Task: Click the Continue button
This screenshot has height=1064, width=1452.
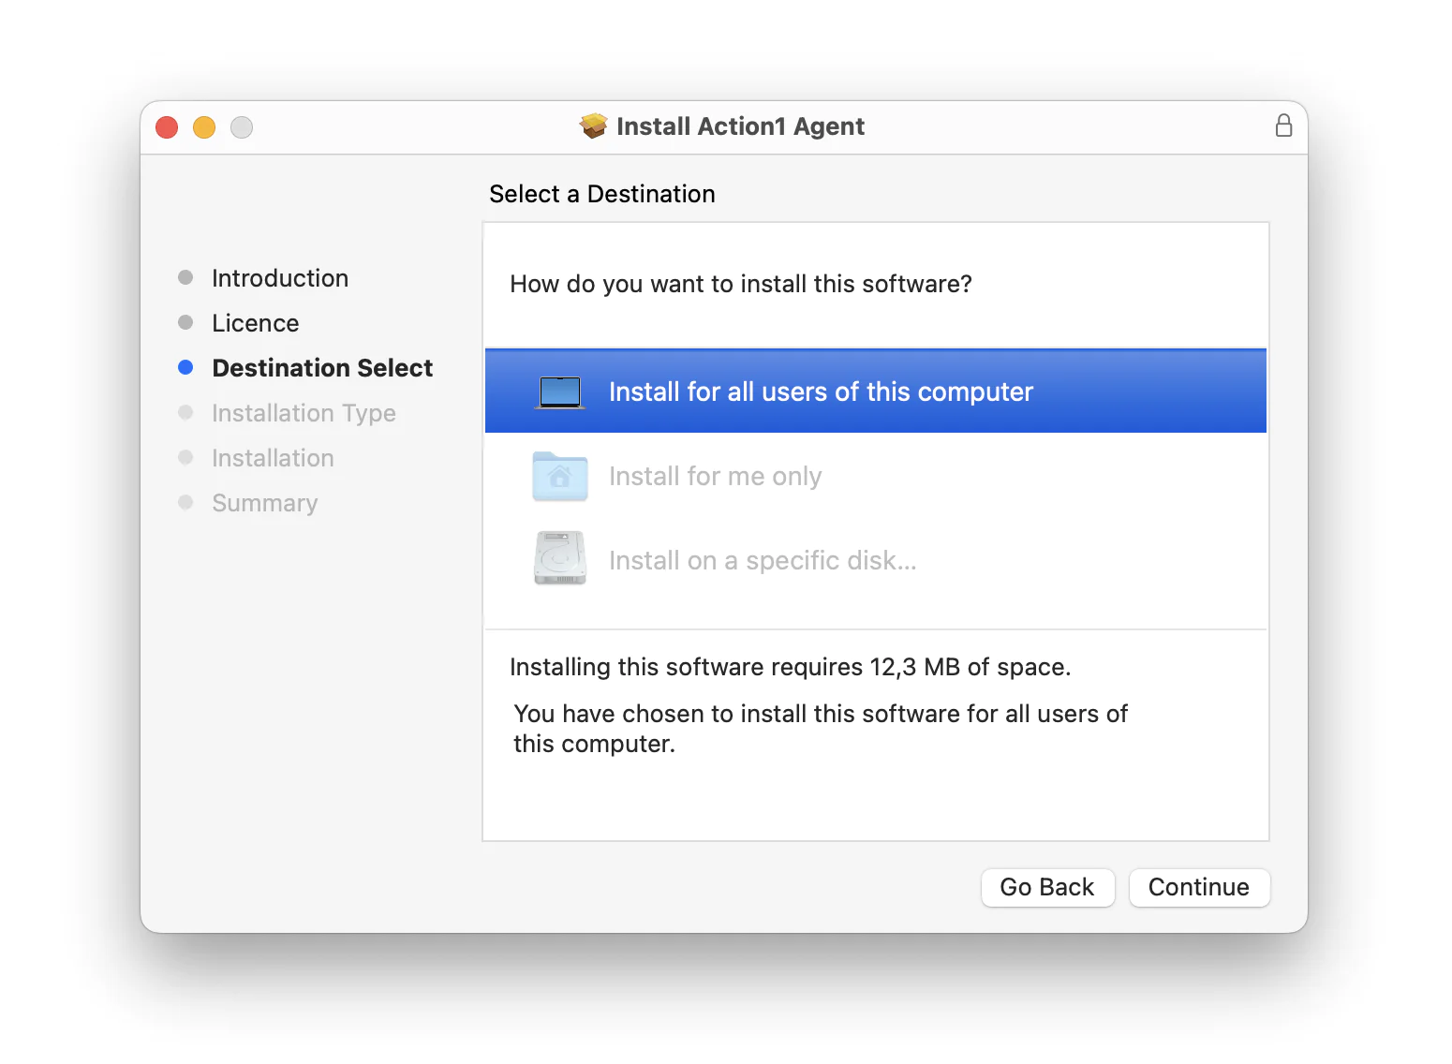Action: pyautogui.click(x=1199, y=887)
